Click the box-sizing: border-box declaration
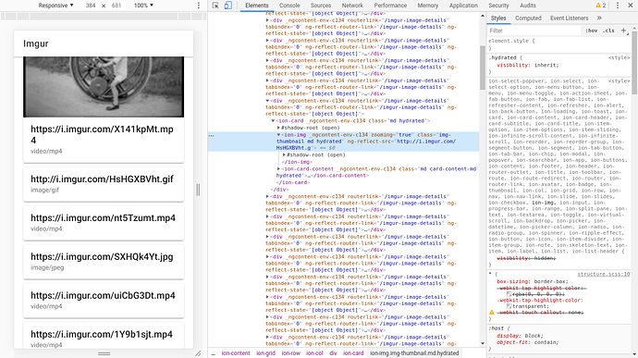The height and width of the screenshot is (358, 638). pos(533,281)
